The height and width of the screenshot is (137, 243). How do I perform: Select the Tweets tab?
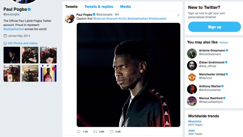[71, 7]
